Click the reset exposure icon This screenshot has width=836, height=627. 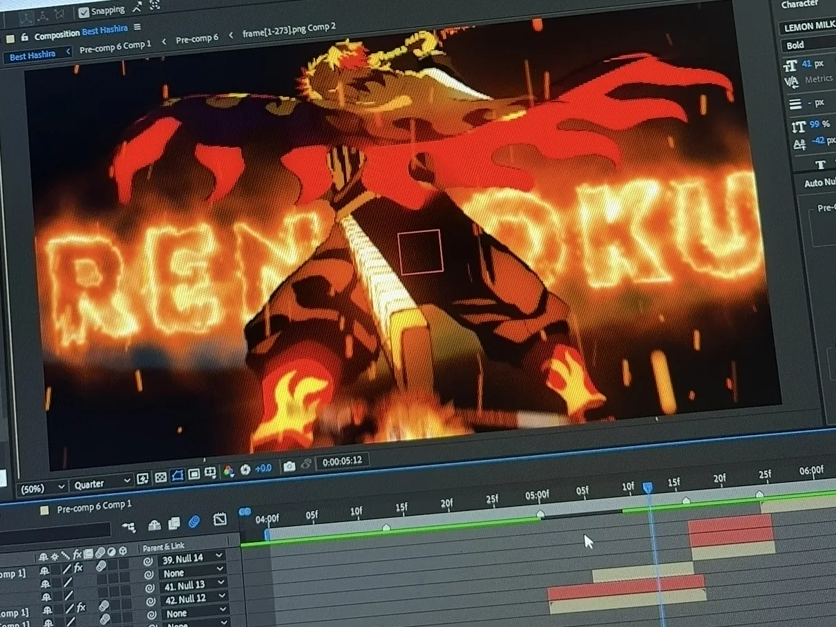coord(245,470)
